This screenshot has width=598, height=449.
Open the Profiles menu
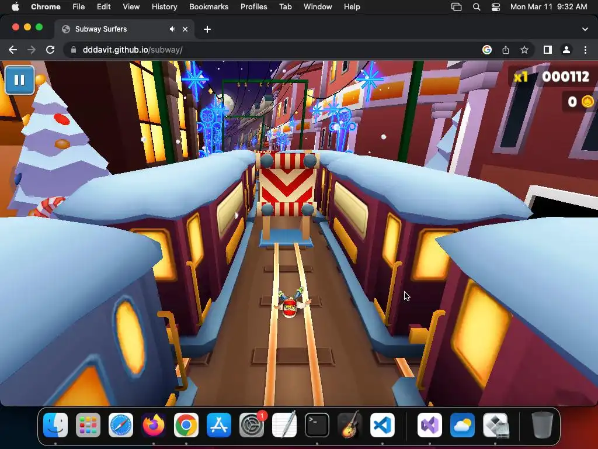(253, 6)
